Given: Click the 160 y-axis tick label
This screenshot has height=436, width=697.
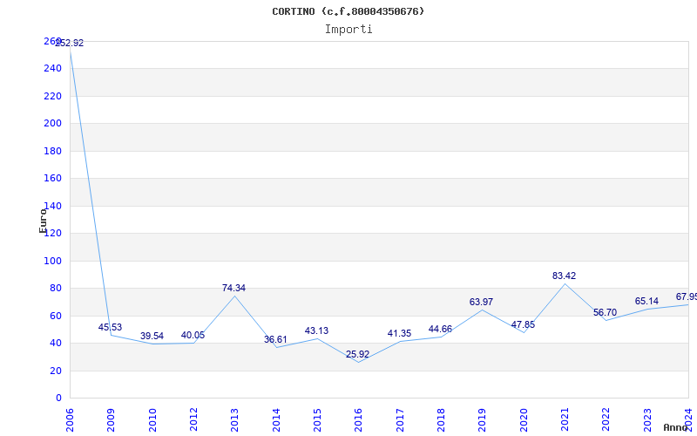Looking at the screenshot, I should (52, 179).
